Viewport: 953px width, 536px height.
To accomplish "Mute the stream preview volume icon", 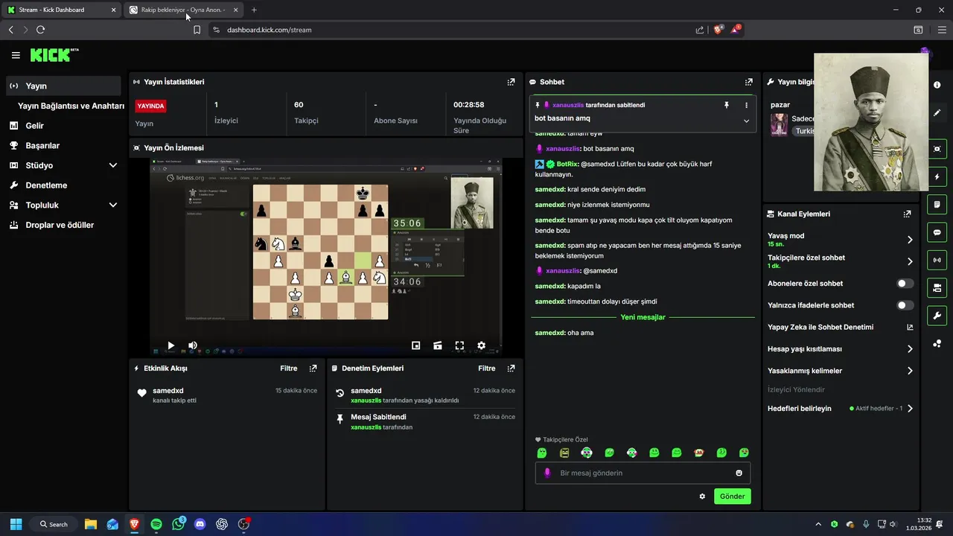I will [x=192, y=345].
